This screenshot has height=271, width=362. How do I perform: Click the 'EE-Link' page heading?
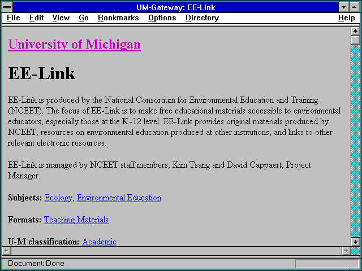coord(41,73)
